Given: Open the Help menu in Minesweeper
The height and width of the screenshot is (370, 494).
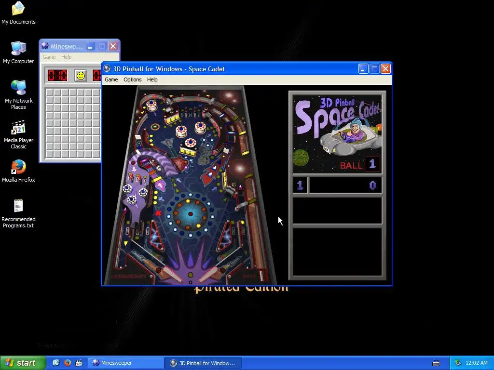Looking at the screenshot, I should pyautogui.click(x=66, y=57).
